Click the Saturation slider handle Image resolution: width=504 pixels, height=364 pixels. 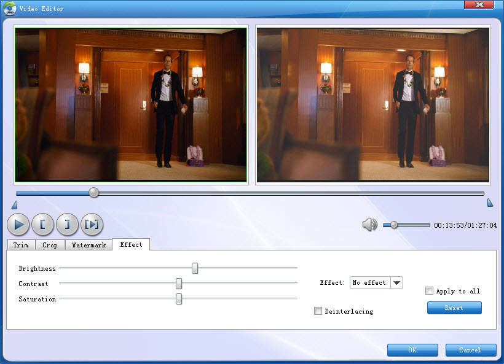[x=179, y=299]
